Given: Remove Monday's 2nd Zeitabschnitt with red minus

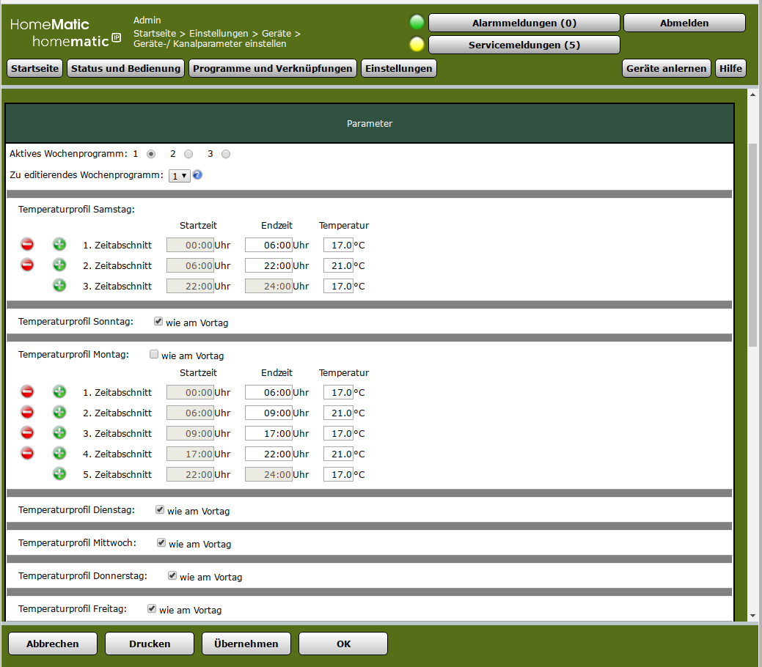Looking at the screenshot, I should point(27,412).
